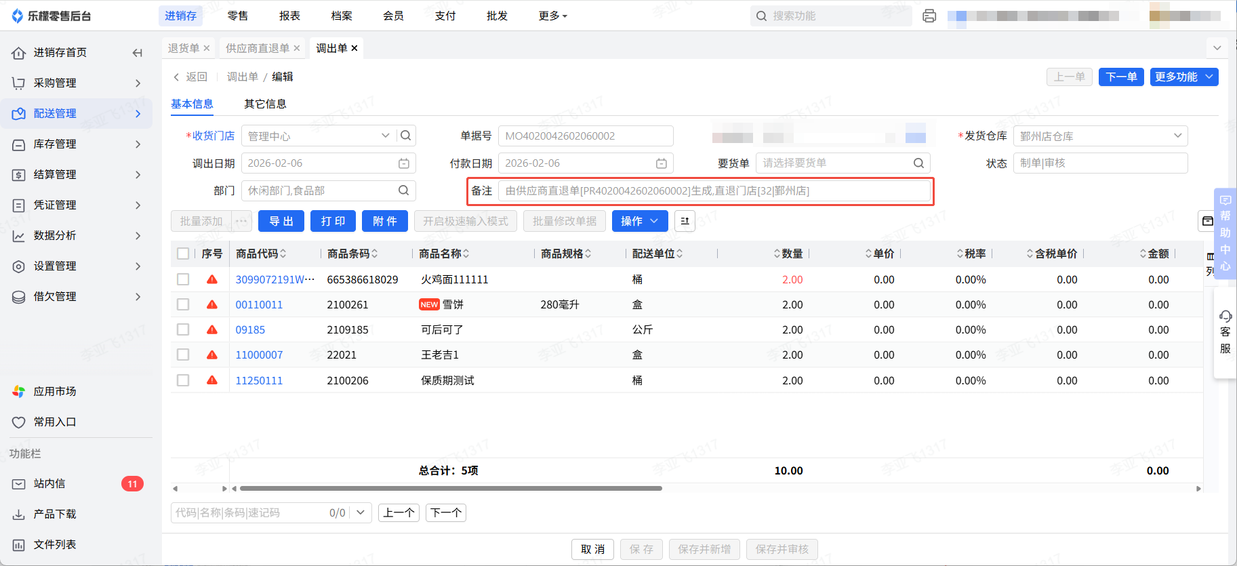Switch to the 其它信息 tab
The width and height of the screenshot is (1237, 566).
[x=265, y=104]
